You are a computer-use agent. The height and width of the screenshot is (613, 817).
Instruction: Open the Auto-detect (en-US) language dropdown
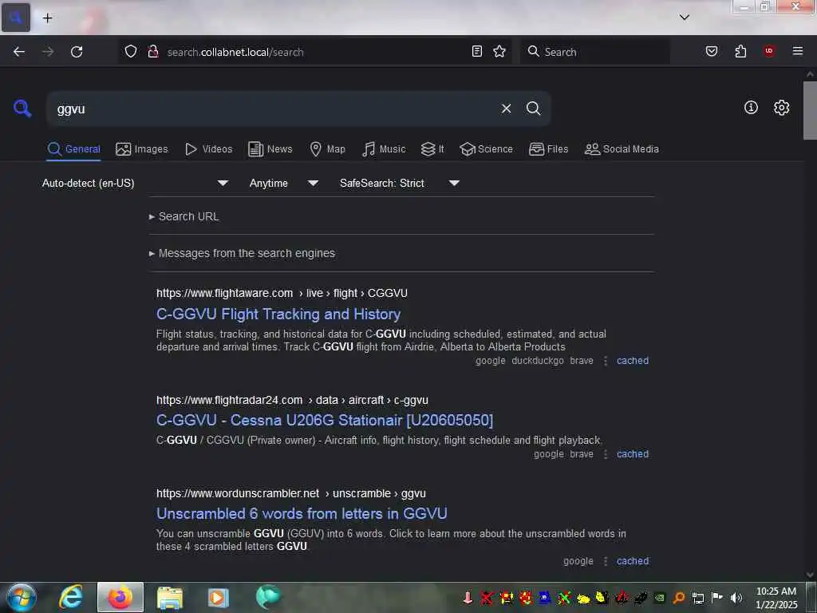tap(135, 183)
